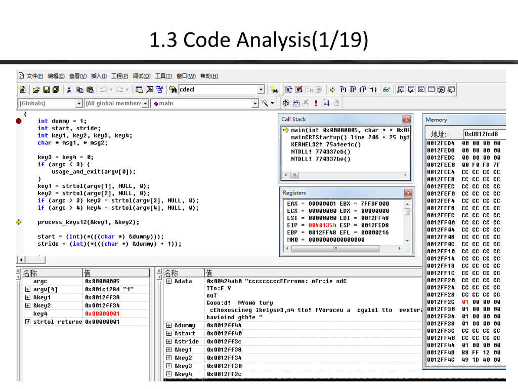Toggle the Watch window icon
The height and width of the screenshot is (389, 518).
401,90
